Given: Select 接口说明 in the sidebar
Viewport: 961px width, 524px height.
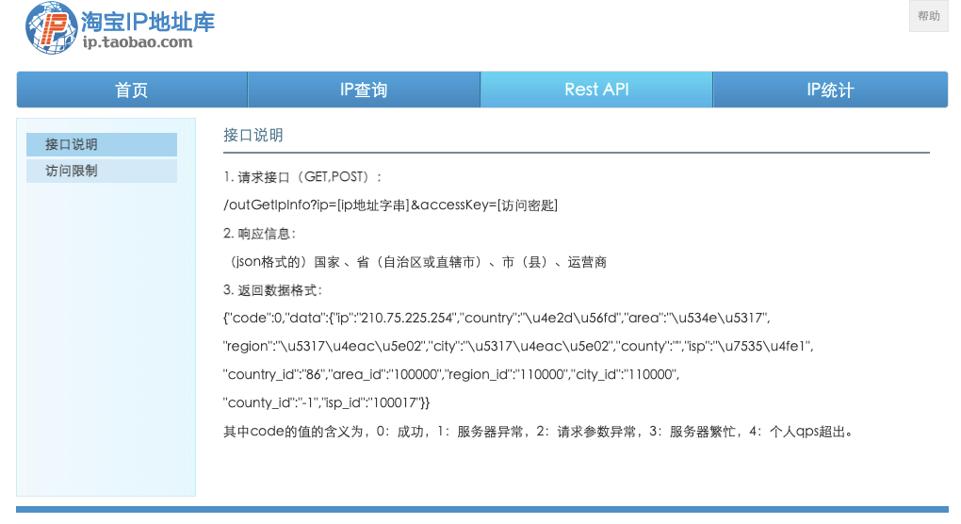Looking at the screenshot, I should pos(102,144).
